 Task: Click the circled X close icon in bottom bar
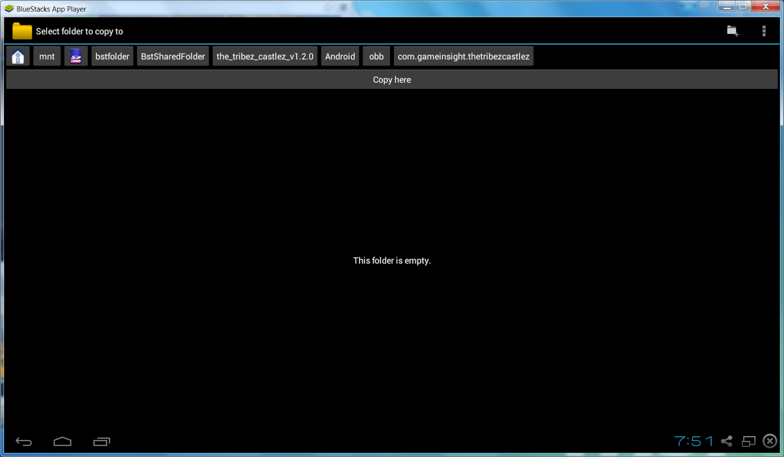770,441
